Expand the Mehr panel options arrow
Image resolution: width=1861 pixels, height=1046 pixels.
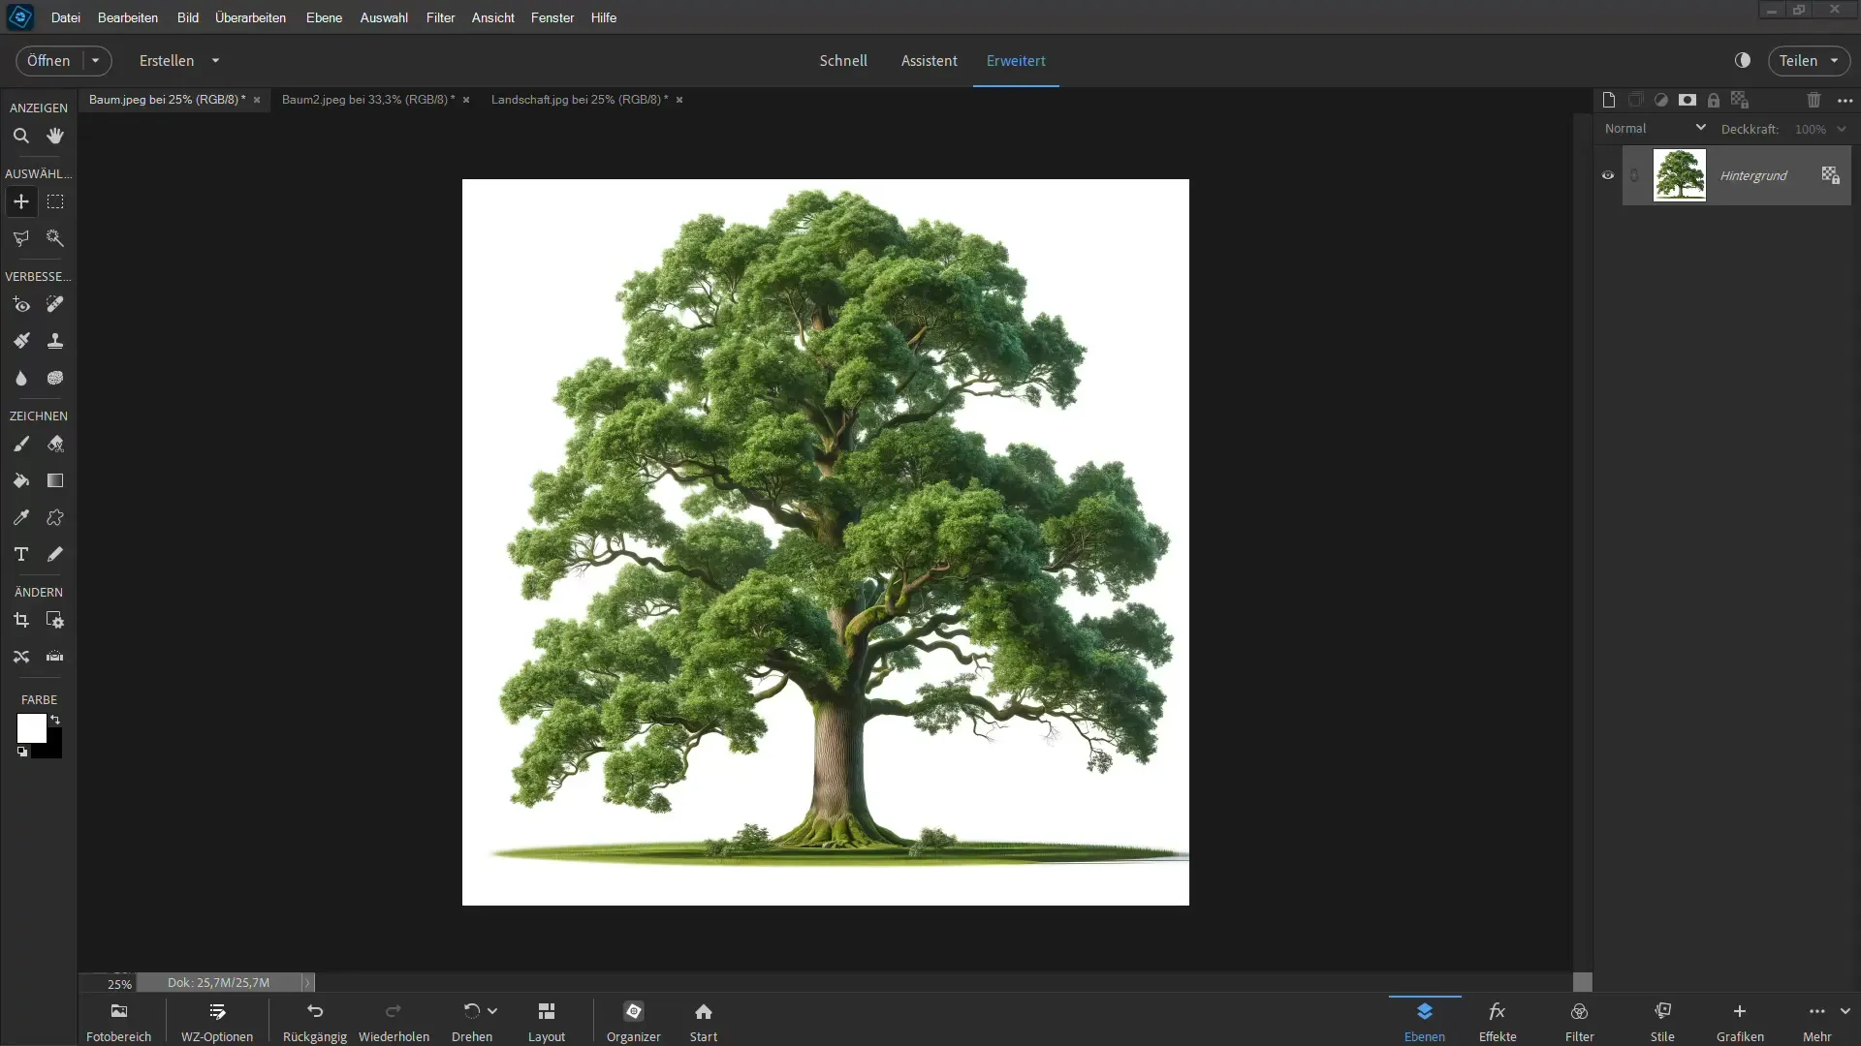point(1845,1011)
